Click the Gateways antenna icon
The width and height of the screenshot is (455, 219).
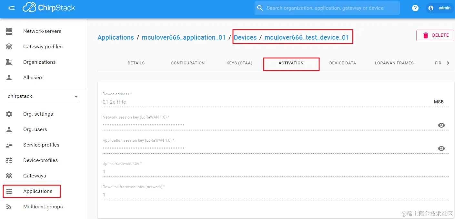pos(9,176)
